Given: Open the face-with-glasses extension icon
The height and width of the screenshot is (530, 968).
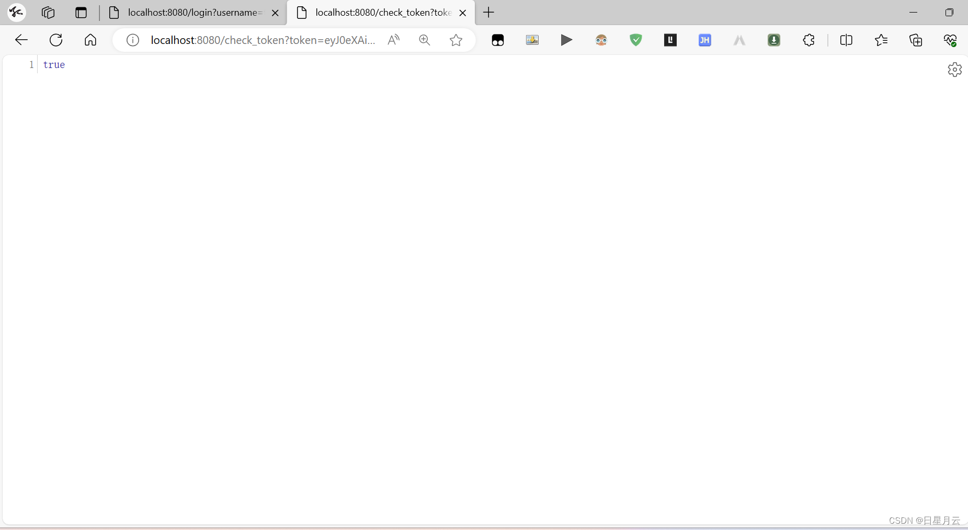Looking at the screenshot, I should coord(601,40).
